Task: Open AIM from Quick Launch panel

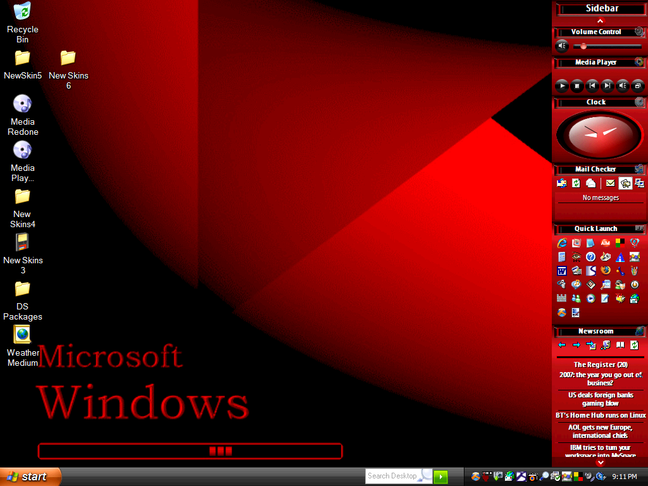Action: [x=606, y=243]
